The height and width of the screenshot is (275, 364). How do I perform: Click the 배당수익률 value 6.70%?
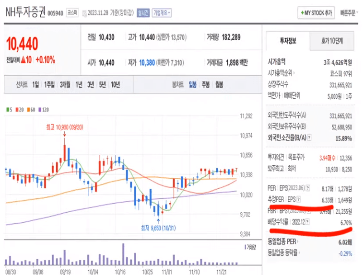(x=346, y=223)
